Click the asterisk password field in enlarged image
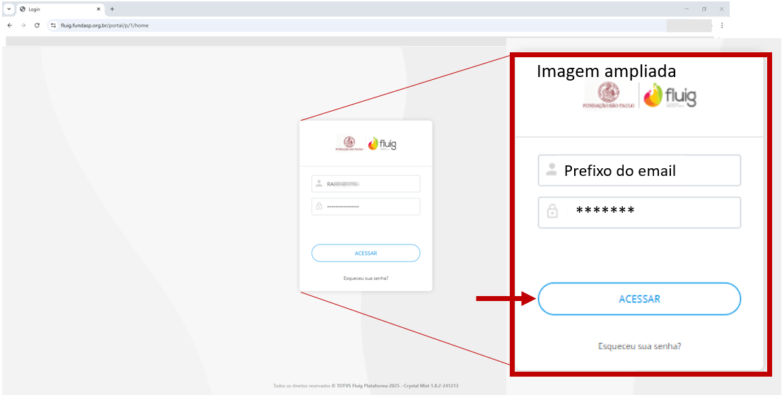The width and height of the screenshot is (782, 395). point(639,213)
